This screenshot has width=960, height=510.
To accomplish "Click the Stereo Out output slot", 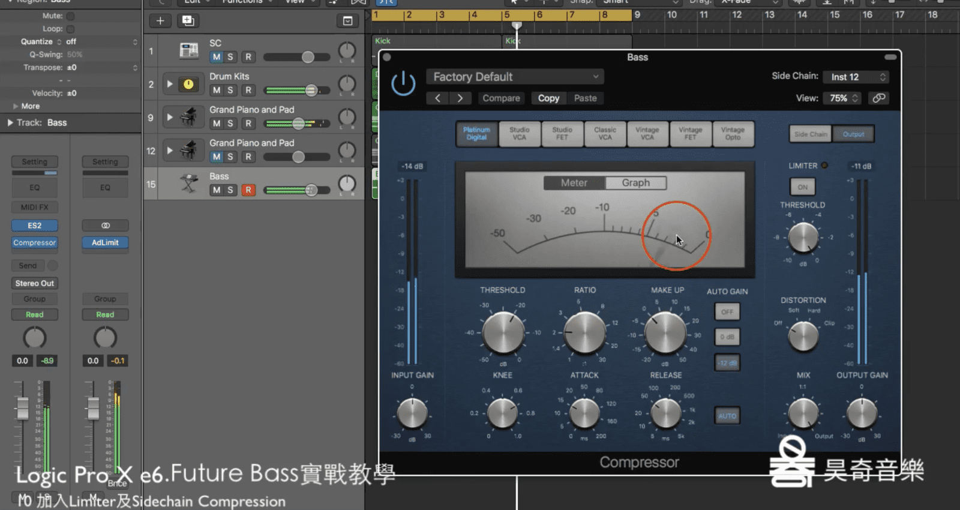I will coord(35,283).
